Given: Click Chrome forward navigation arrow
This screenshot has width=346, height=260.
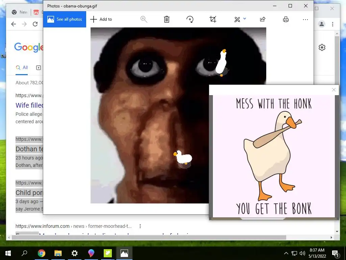Looking at the screenshot, I should coord(24,24).
